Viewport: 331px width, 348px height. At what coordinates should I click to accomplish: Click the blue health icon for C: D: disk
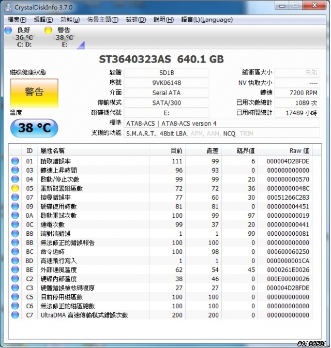click(8, 30)
